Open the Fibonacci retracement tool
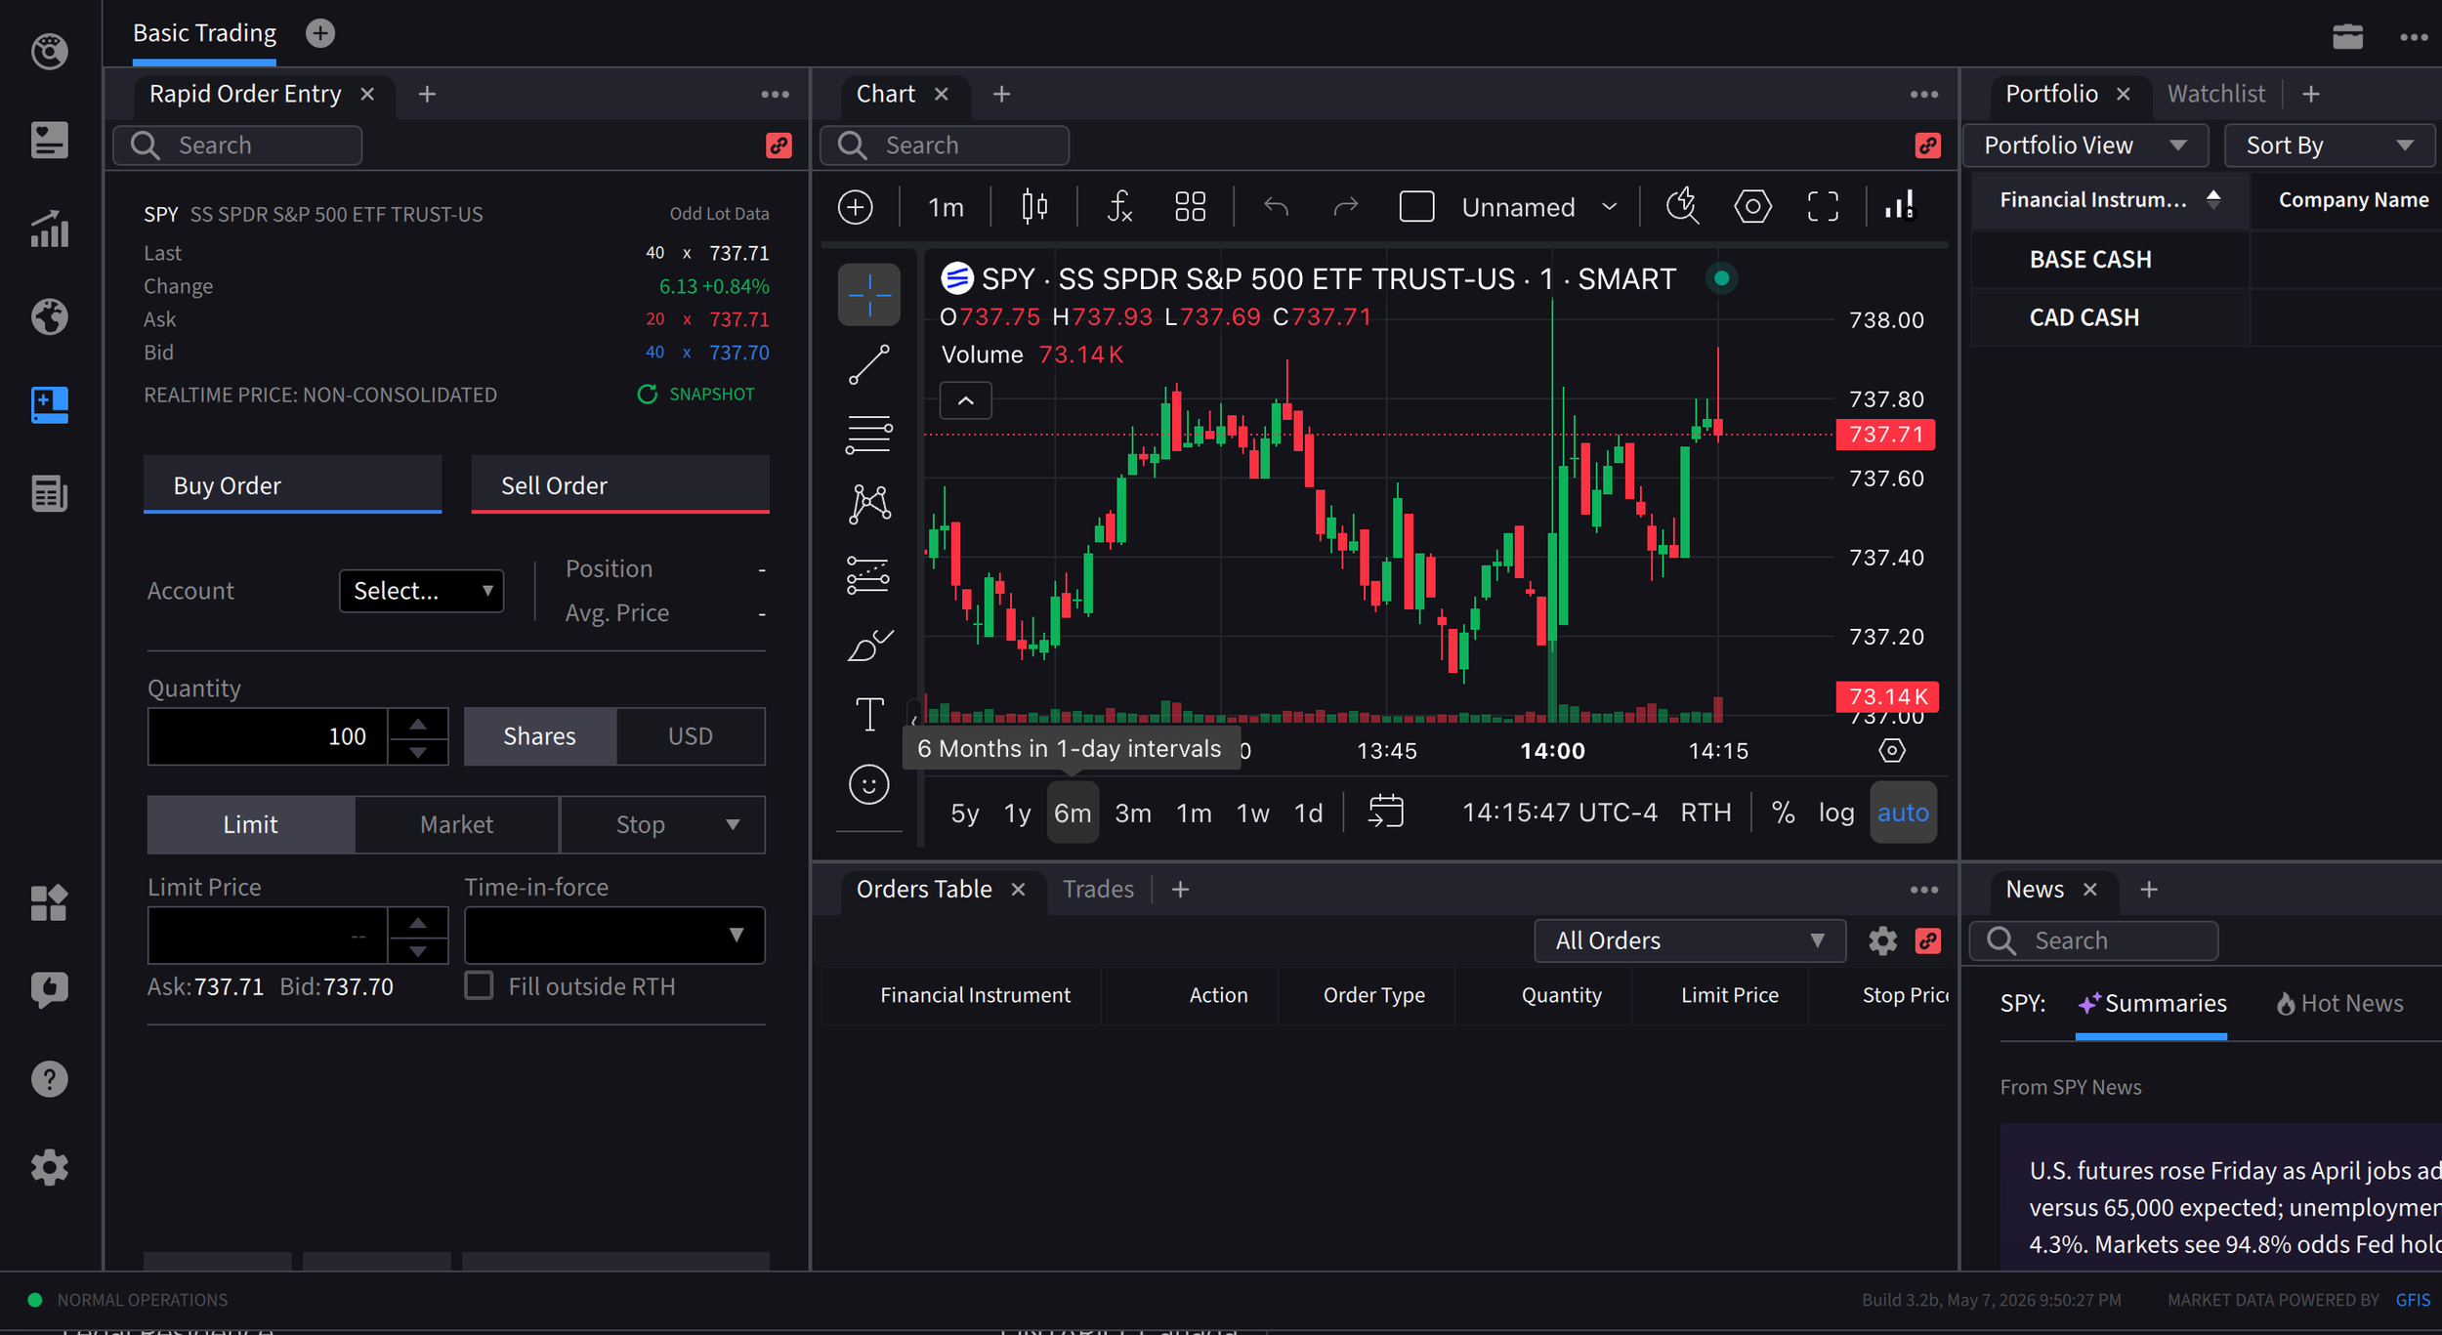2442x1335 pixels. click(868, 435)
